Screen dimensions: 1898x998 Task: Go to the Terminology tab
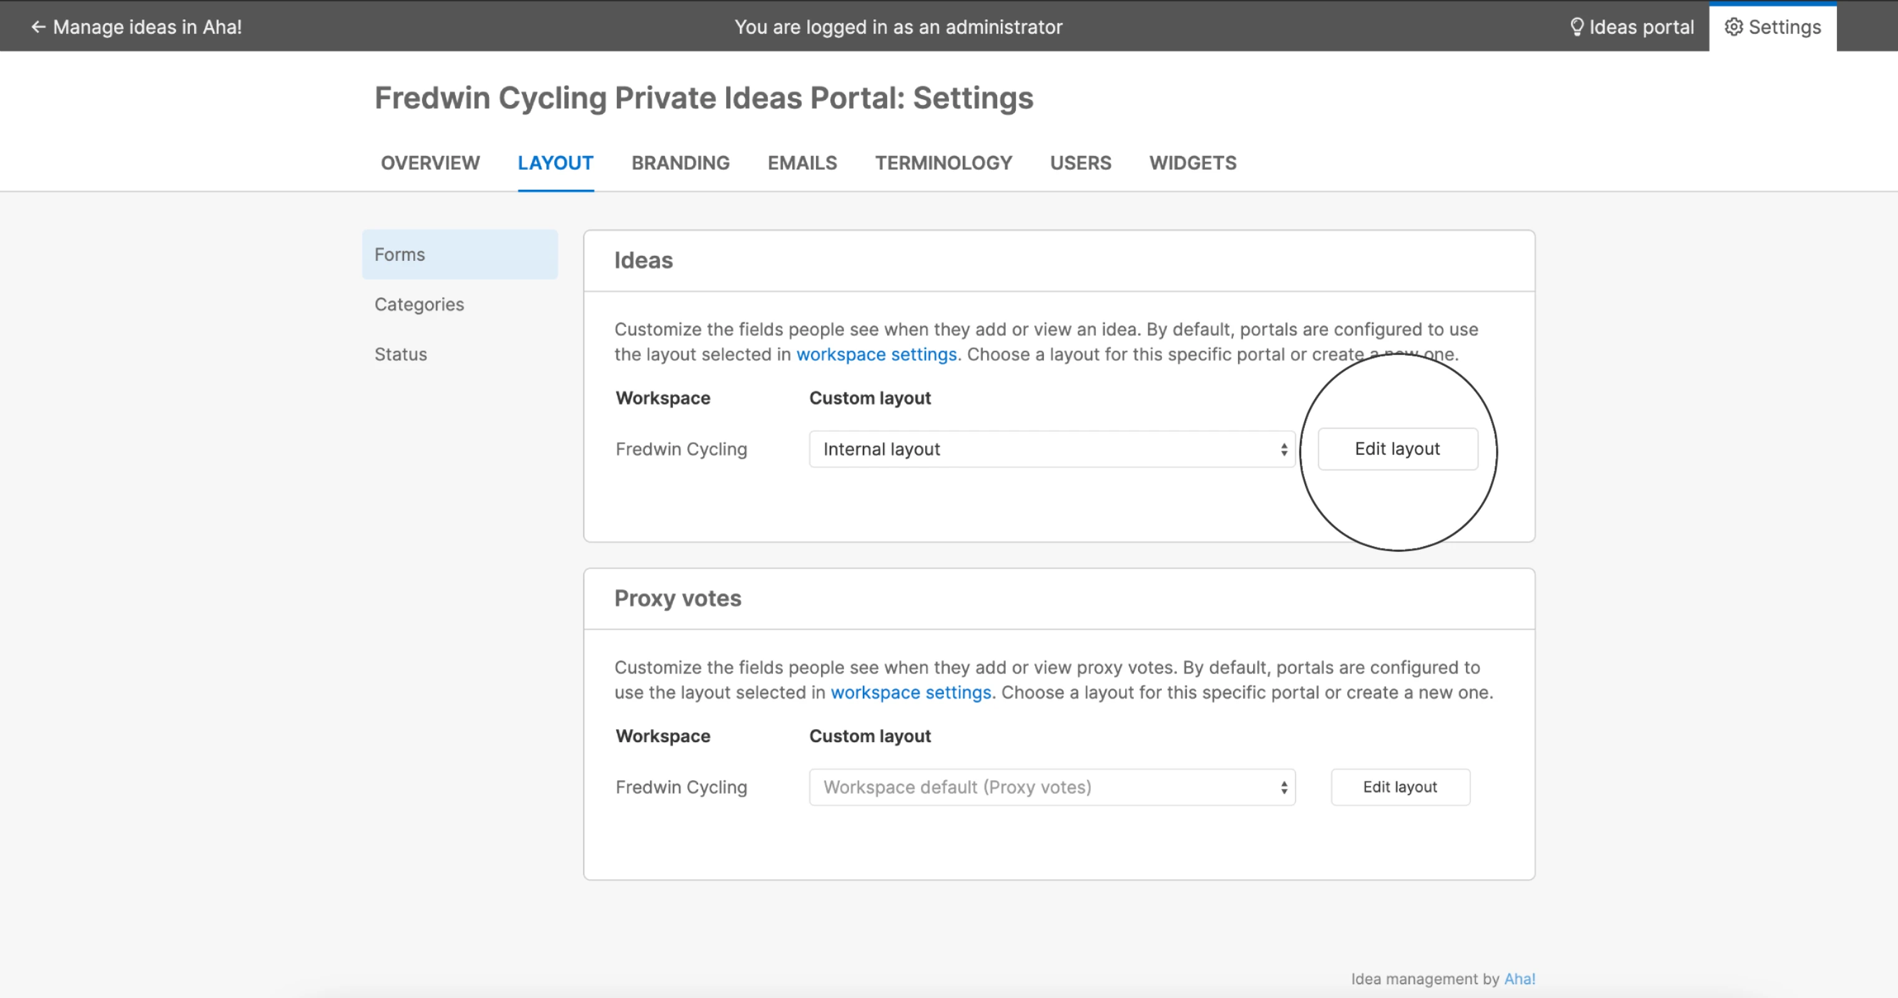point(943,163)
